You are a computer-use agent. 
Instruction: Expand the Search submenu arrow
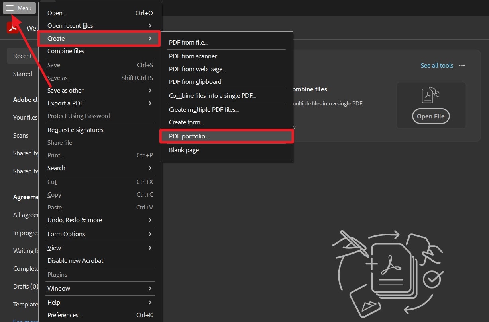coord(150,168)
